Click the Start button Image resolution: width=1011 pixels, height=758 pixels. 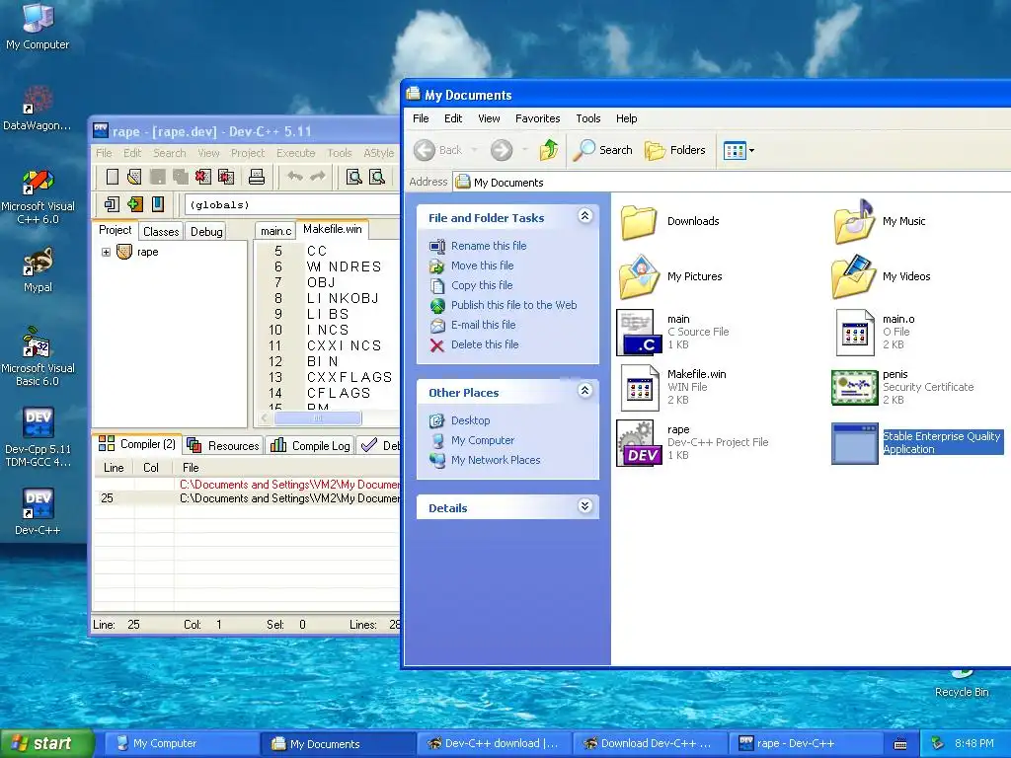tap(47, 743)
